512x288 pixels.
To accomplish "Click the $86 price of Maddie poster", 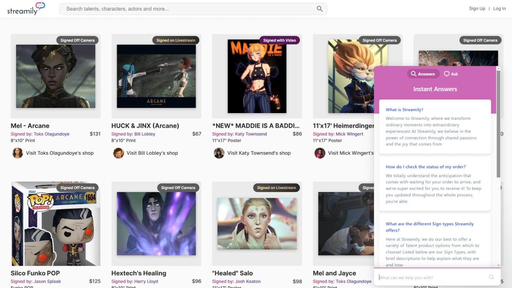I will point(297,134).
